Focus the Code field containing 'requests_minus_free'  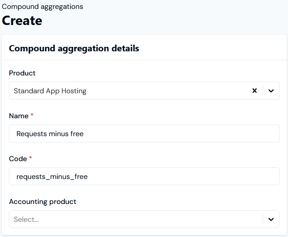(x=144, y=176)
